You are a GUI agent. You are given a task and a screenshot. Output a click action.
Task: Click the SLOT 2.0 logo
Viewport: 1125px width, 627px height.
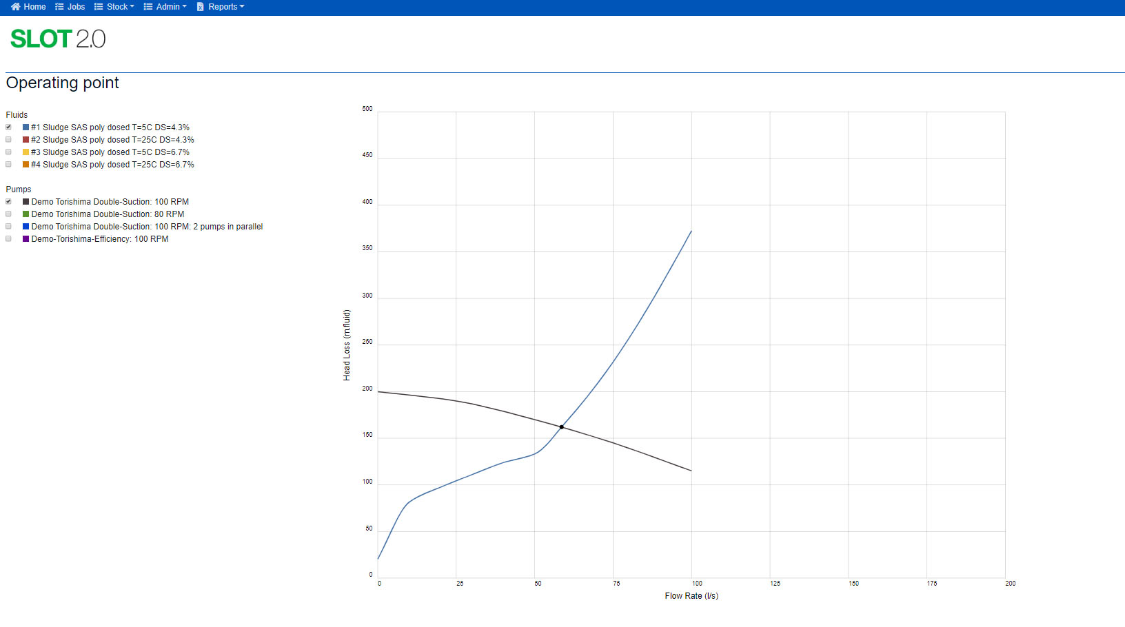coord(58,39)
